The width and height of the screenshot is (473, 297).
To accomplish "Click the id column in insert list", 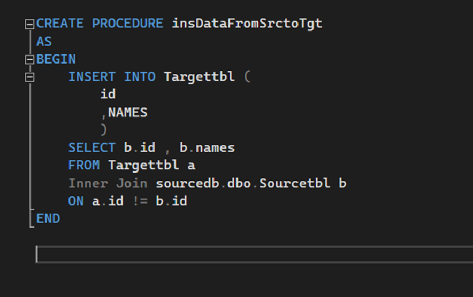I will click(108, 94).
